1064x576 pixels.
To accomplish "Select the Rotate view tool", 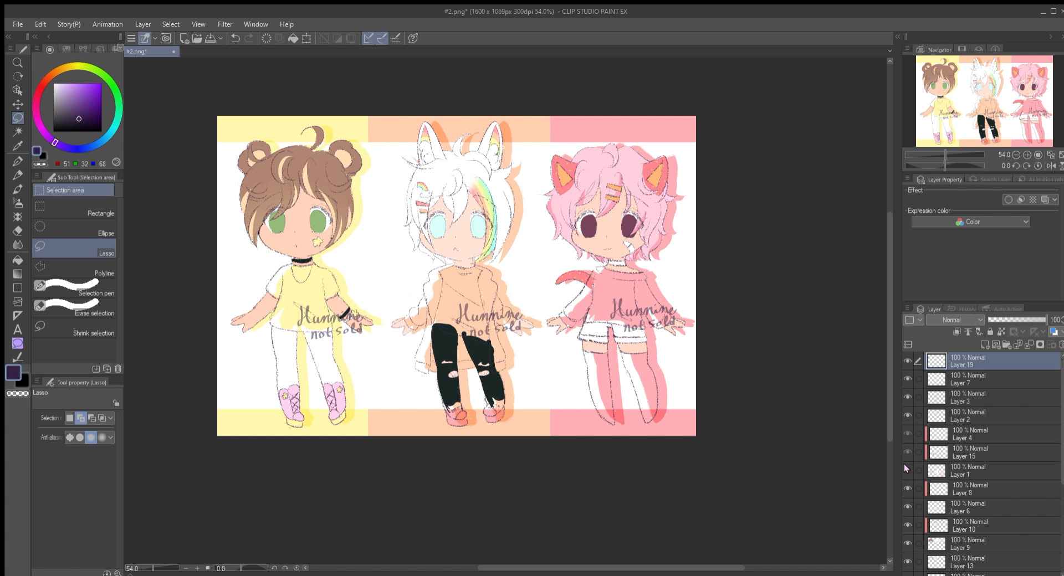I will click(18, 76).
